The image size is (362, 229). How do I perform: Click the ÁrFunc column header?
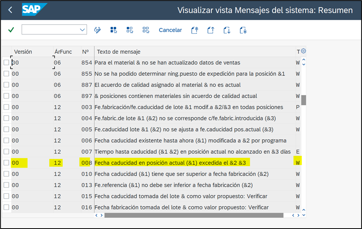tap(63, 52)
